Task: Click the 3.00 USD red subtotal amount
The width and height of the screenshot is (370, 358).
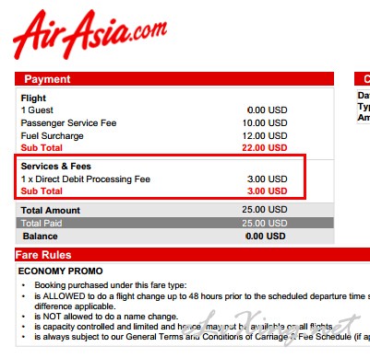Action: click(x=268, y=191)
